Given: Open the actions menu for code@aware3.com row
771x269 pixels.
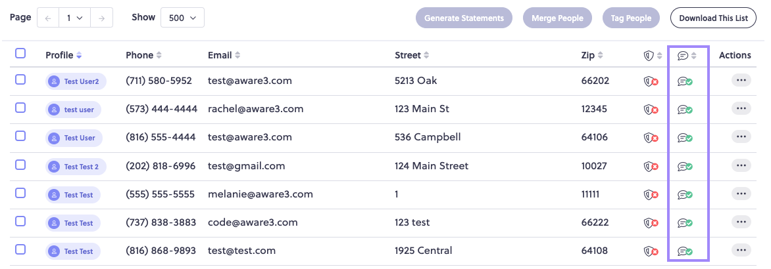Looking at the screenshot, I should point(741,222).
